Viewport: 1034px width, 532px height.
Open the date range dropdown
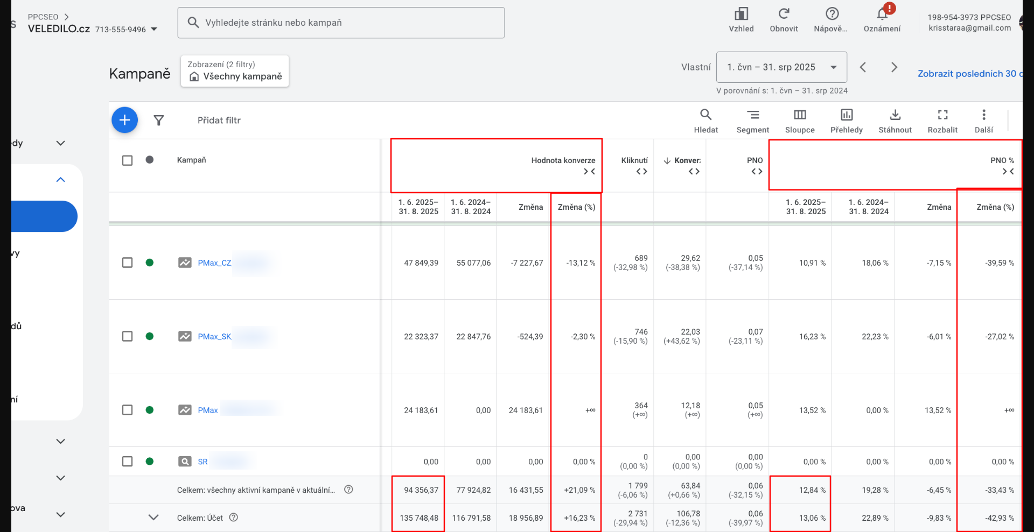(781, 67)
